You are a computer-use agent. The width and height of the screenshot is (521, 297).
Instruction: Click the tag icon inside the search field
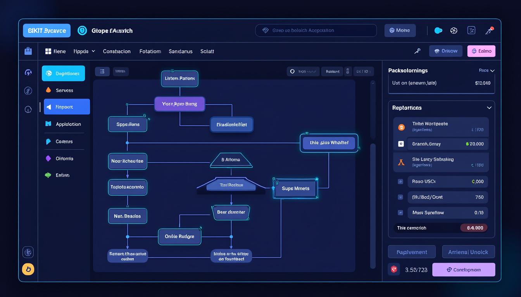(x=266, y=30)
